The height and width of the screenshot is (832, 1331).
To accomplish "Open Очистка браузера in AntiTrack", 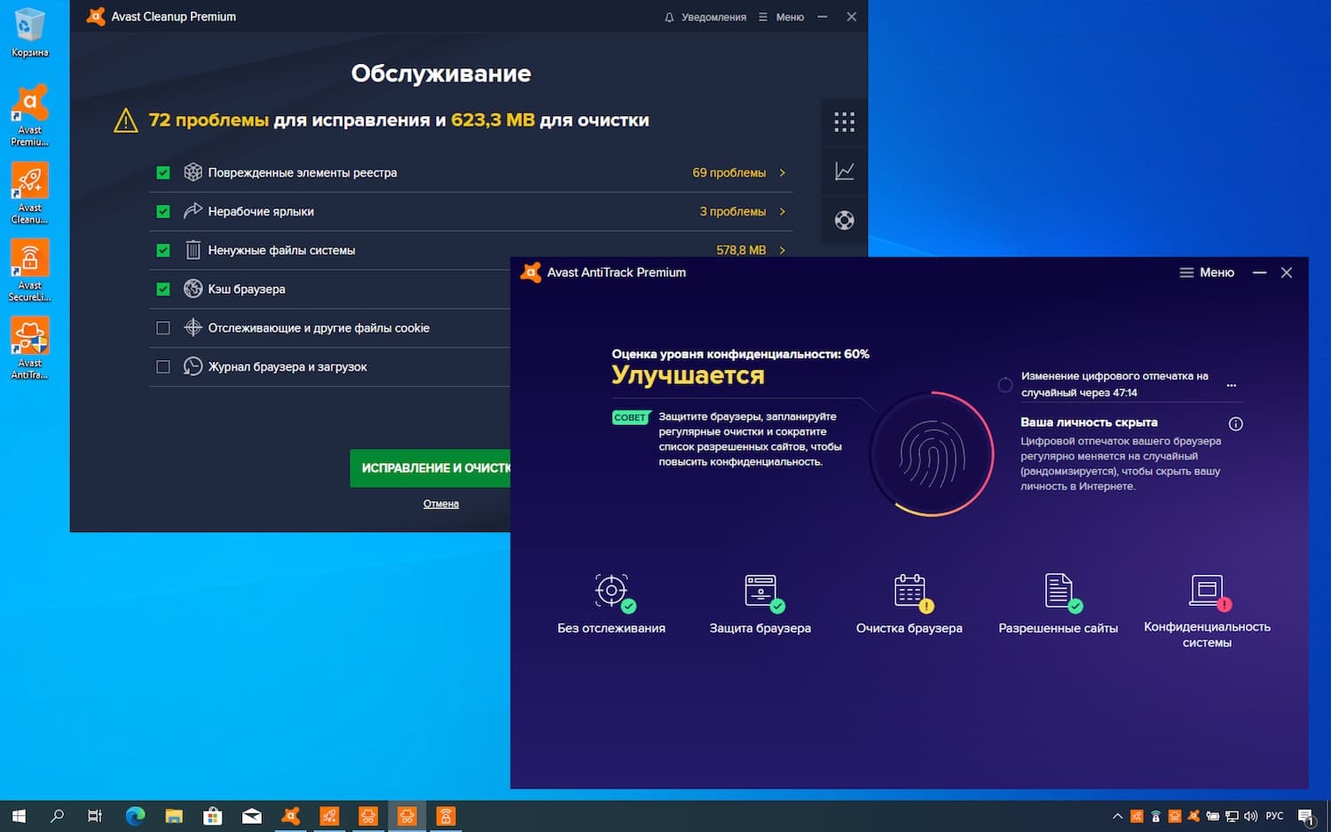I will point(910,603).
